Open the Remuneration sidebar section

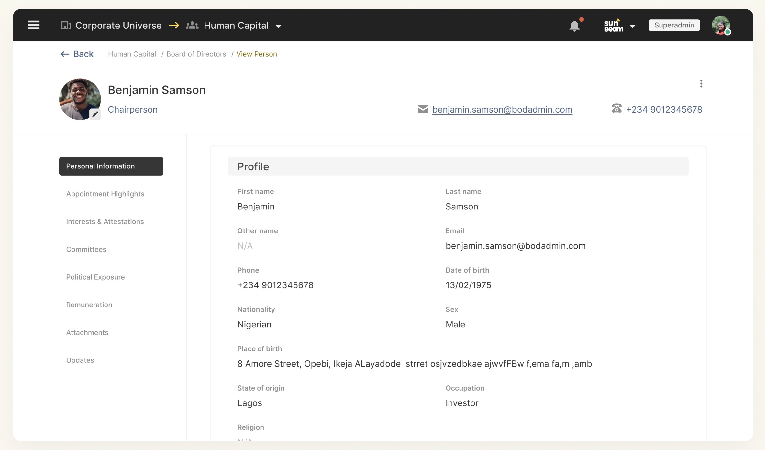(x=89, y=305)
